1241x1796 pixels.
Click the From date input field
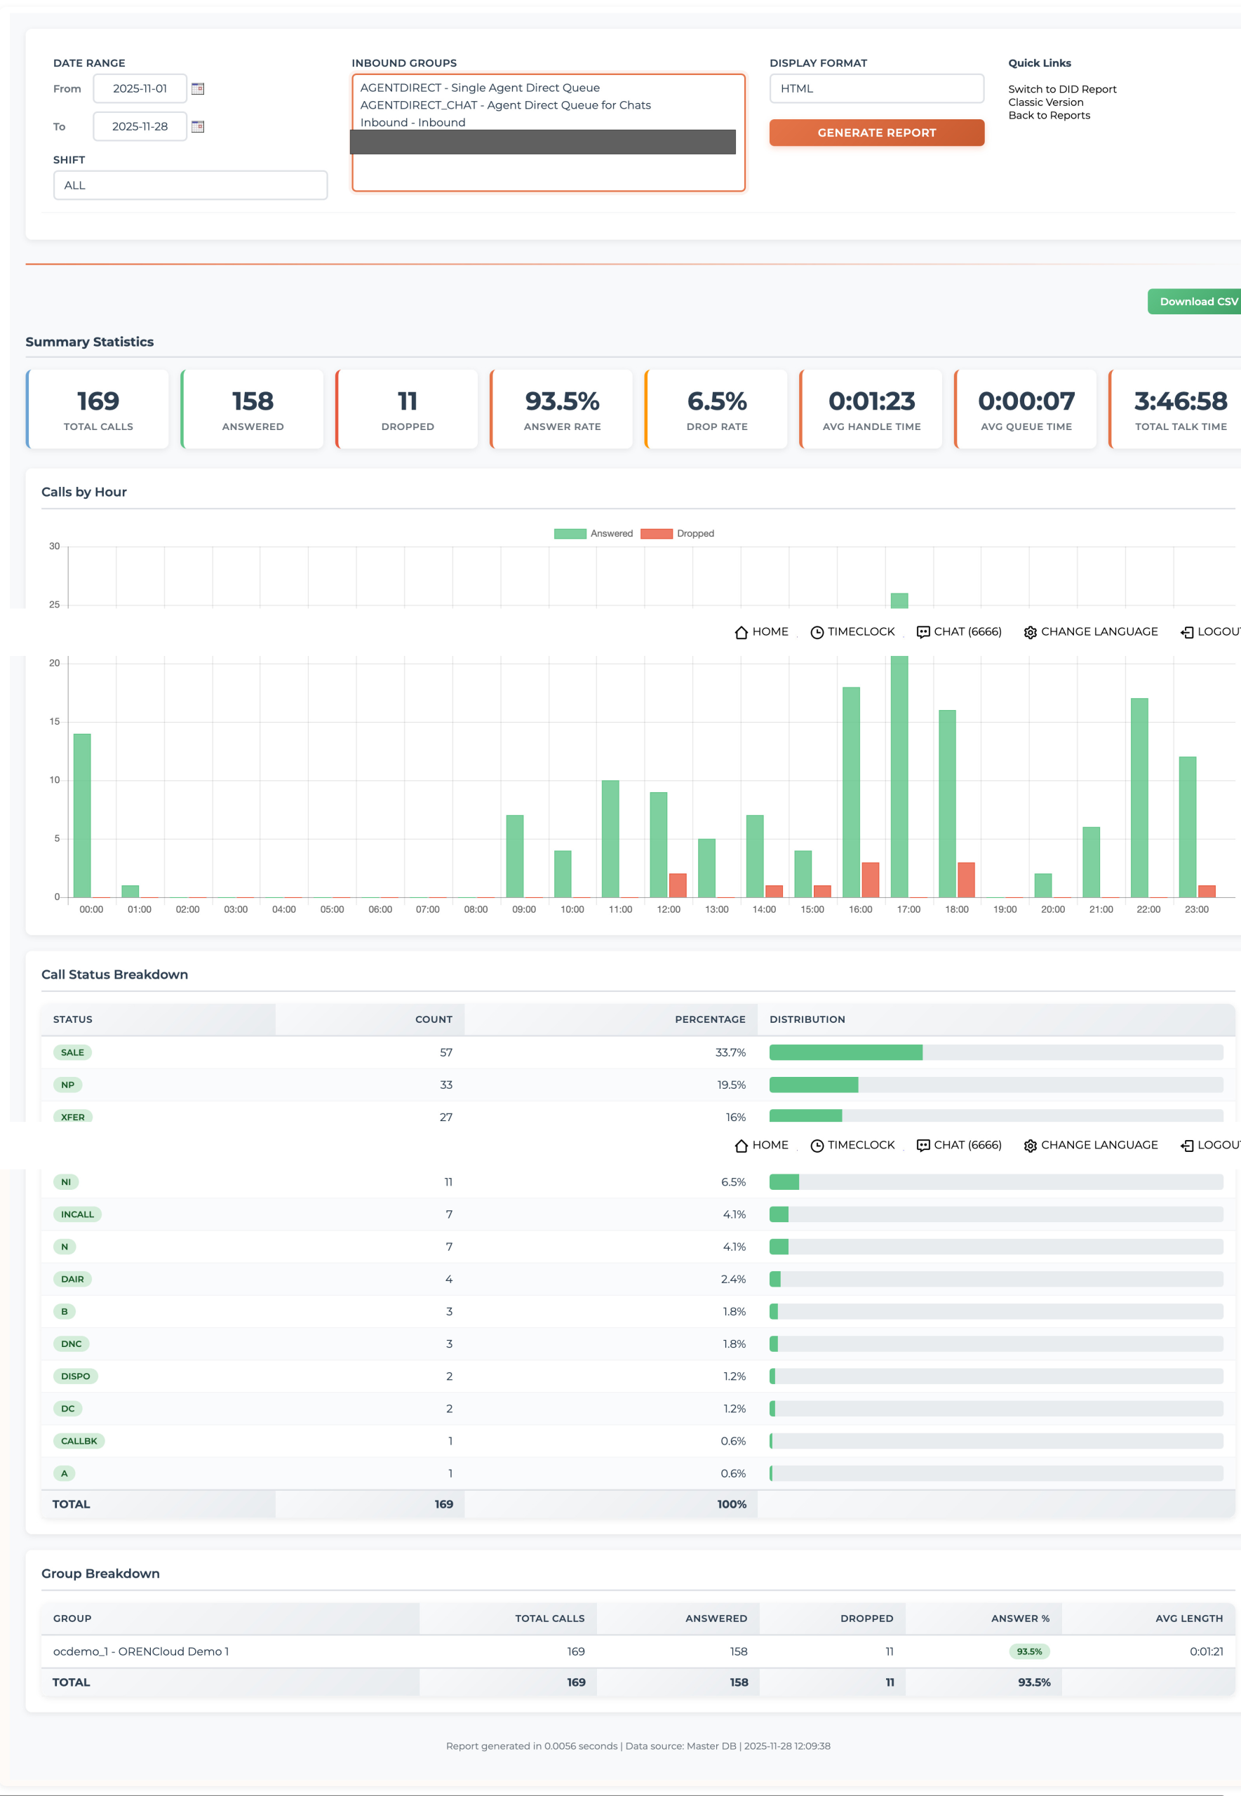[140, 88]
